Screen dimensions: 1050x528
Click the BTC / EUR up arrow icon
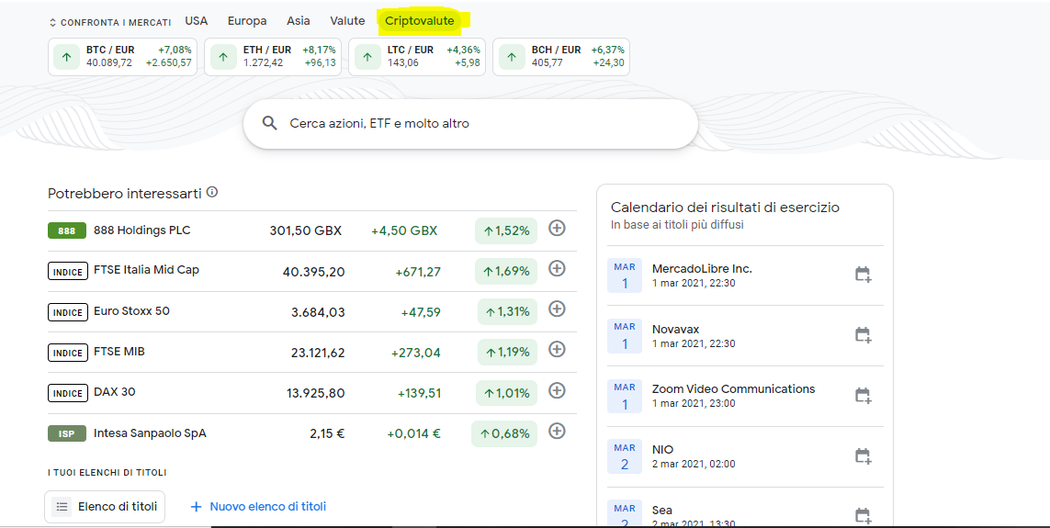66,57
